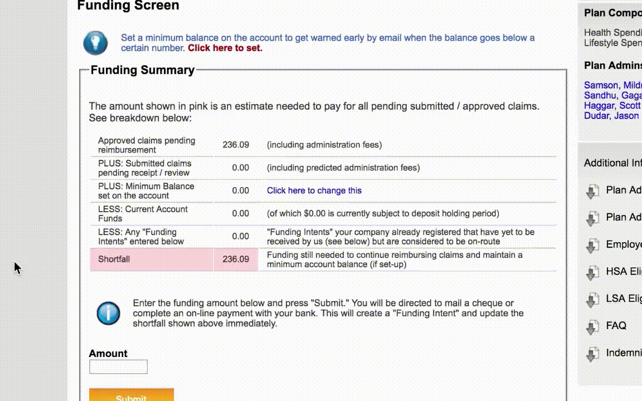Image resolution: width=642 pixels, height=401 pixels.
Task: Click '(including administration fees)' note
Action: pyautogui.click(x=324, y=145)
